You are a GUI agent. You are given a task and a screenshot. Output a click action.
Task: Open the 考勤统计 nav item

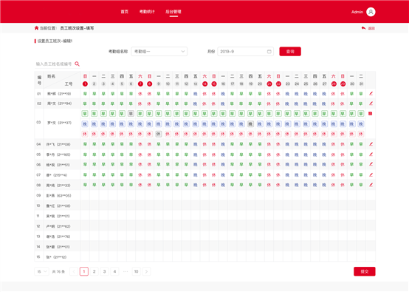147,12
